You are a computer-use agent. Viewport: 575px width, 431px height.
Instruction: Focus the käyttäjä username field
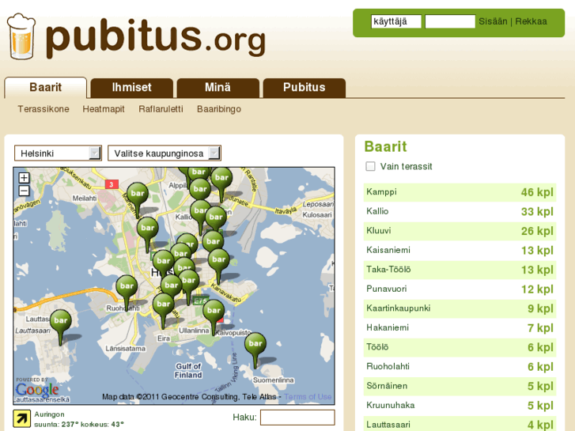(x=396, y=21)
